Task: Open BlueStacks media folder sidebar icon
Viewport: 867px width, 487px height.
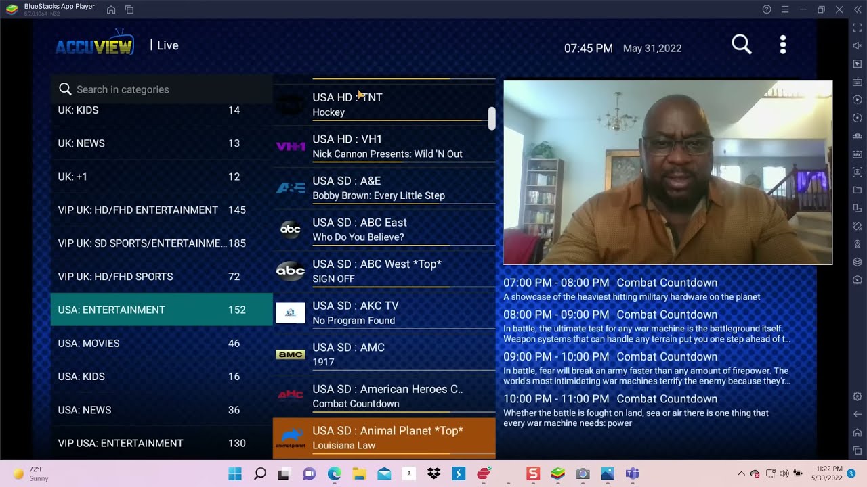Action: 858,190
